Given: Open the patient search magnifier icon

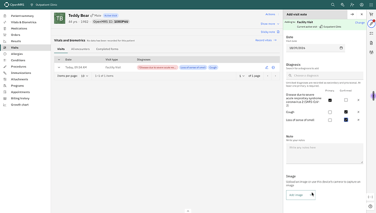Looking at the screenshot, I should 333,4.
